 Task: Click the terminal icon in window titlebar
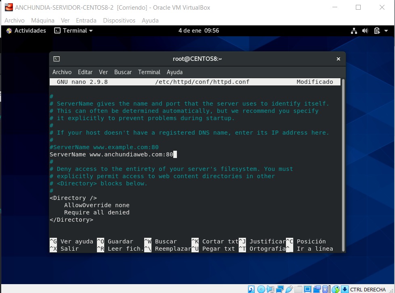coord(57,59)
